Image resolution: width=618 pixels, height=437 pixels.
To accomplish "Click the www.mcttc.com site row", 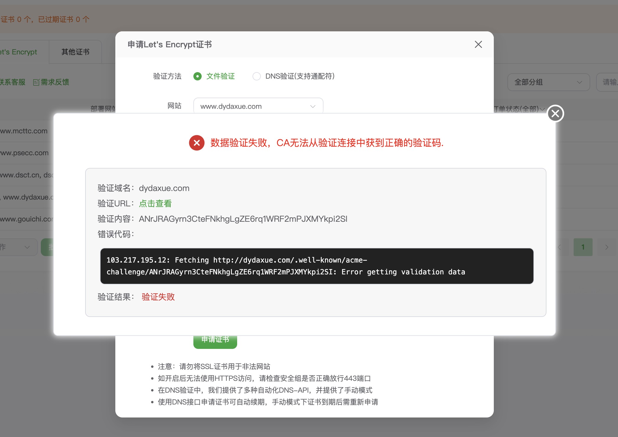I will click(24, 131).
